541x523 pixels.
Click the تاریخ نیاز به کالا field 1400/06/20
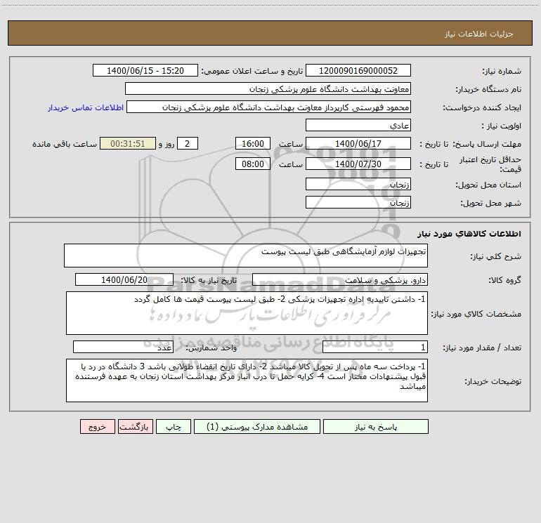(x=124, y=279)
